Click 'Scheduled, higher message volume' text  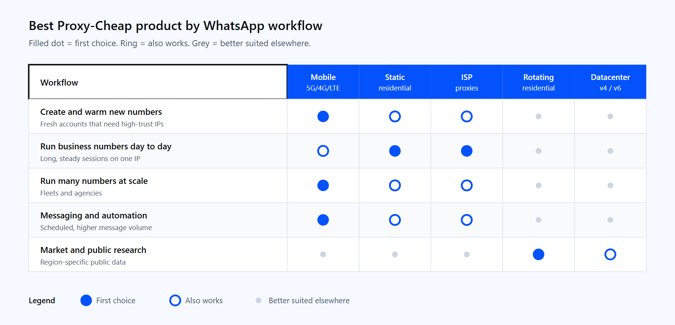tap(96, 227)
